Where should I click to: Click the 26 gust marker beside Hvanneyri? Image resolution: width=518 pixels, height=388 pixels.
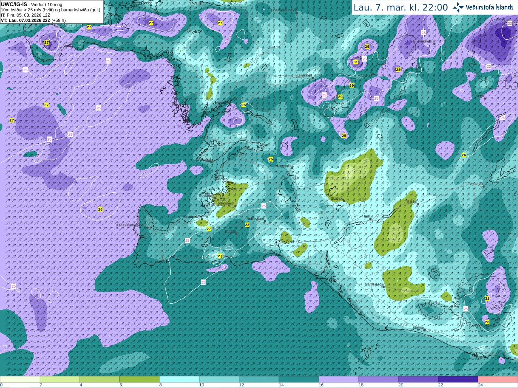244,105
